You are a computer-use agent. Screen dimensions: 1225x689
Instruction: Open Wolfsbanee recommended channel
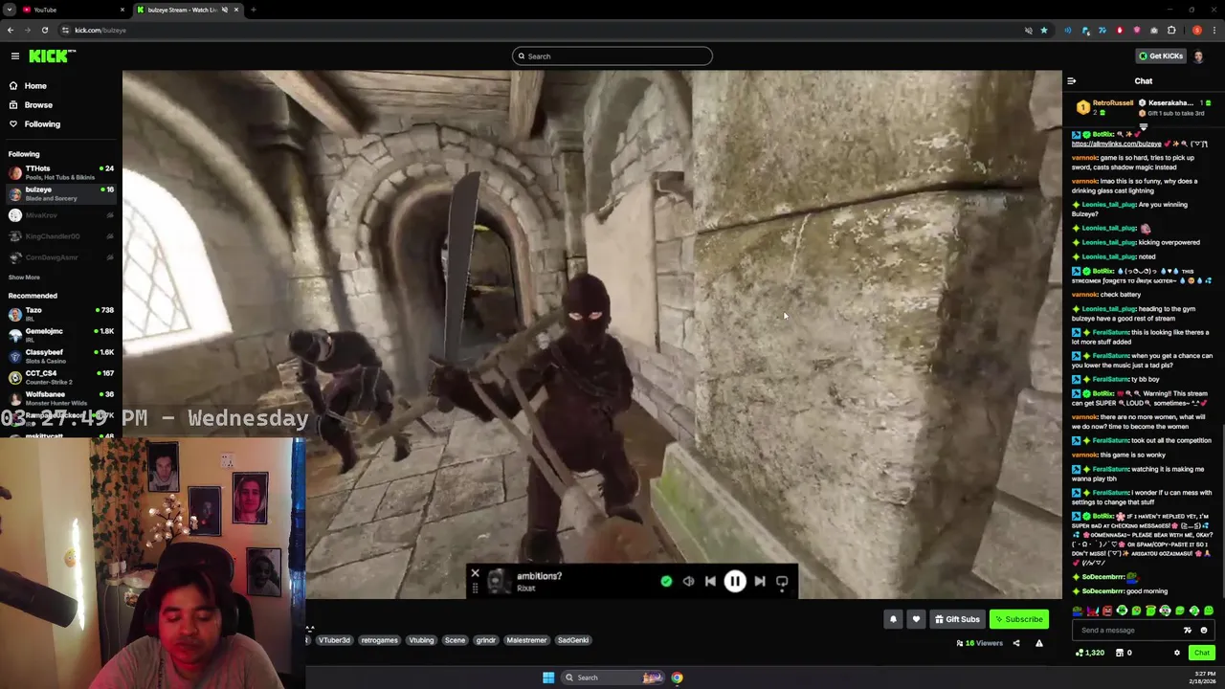[x=61, y=397]
